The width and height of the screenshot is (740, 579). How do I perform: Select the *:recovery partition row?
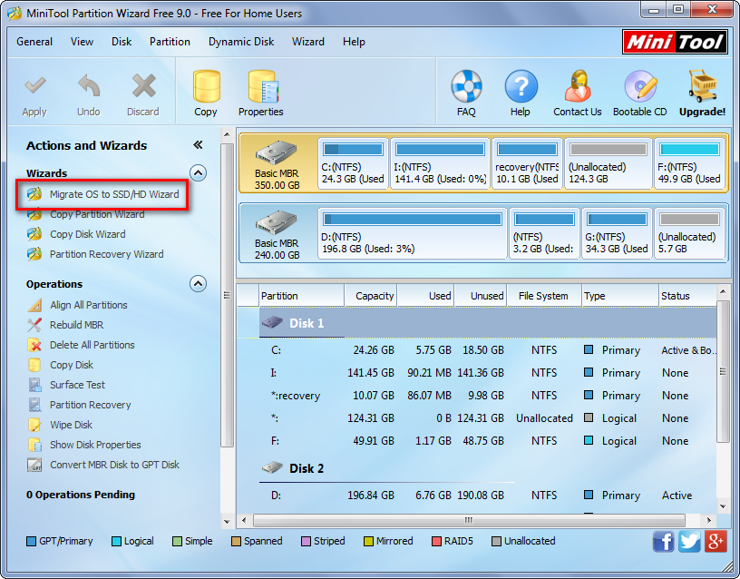pos(477,396)
